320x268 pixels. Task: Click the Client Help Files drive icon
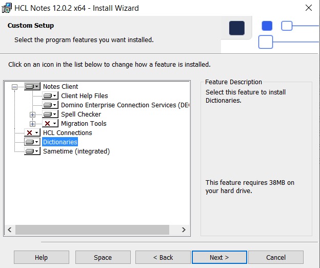(x=50, y=96)
